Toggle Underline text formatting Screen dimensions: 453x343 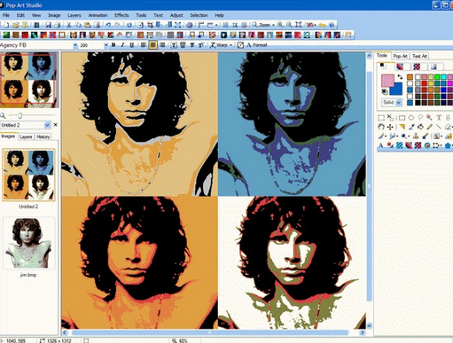pyautogui.click(x=132, y=45)
